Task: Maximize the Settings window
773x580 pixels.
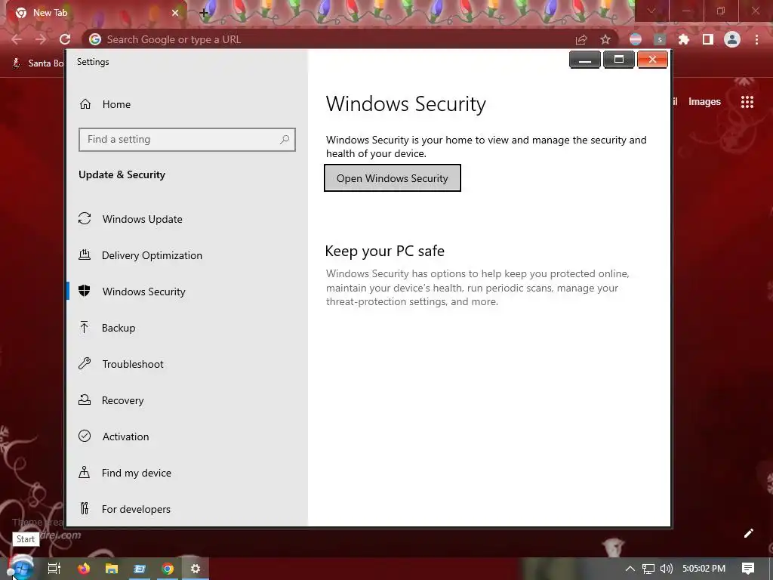Action: point(619,60)
